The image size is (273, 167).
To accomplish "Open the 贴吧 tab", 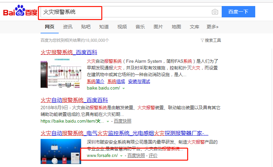I will click(86, 27).
